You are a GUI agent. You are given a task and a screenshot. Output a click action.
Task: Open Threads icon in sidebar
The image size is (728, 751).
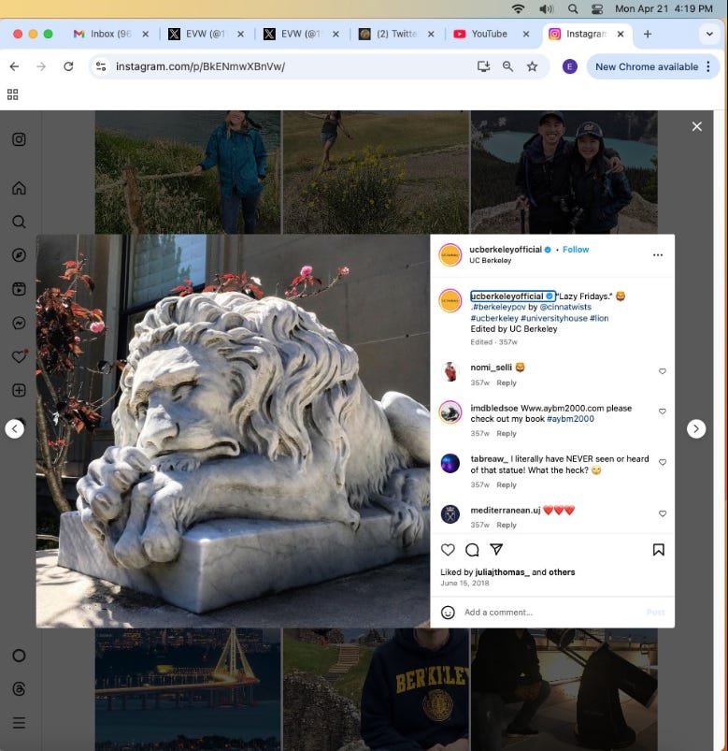[19, 688]
